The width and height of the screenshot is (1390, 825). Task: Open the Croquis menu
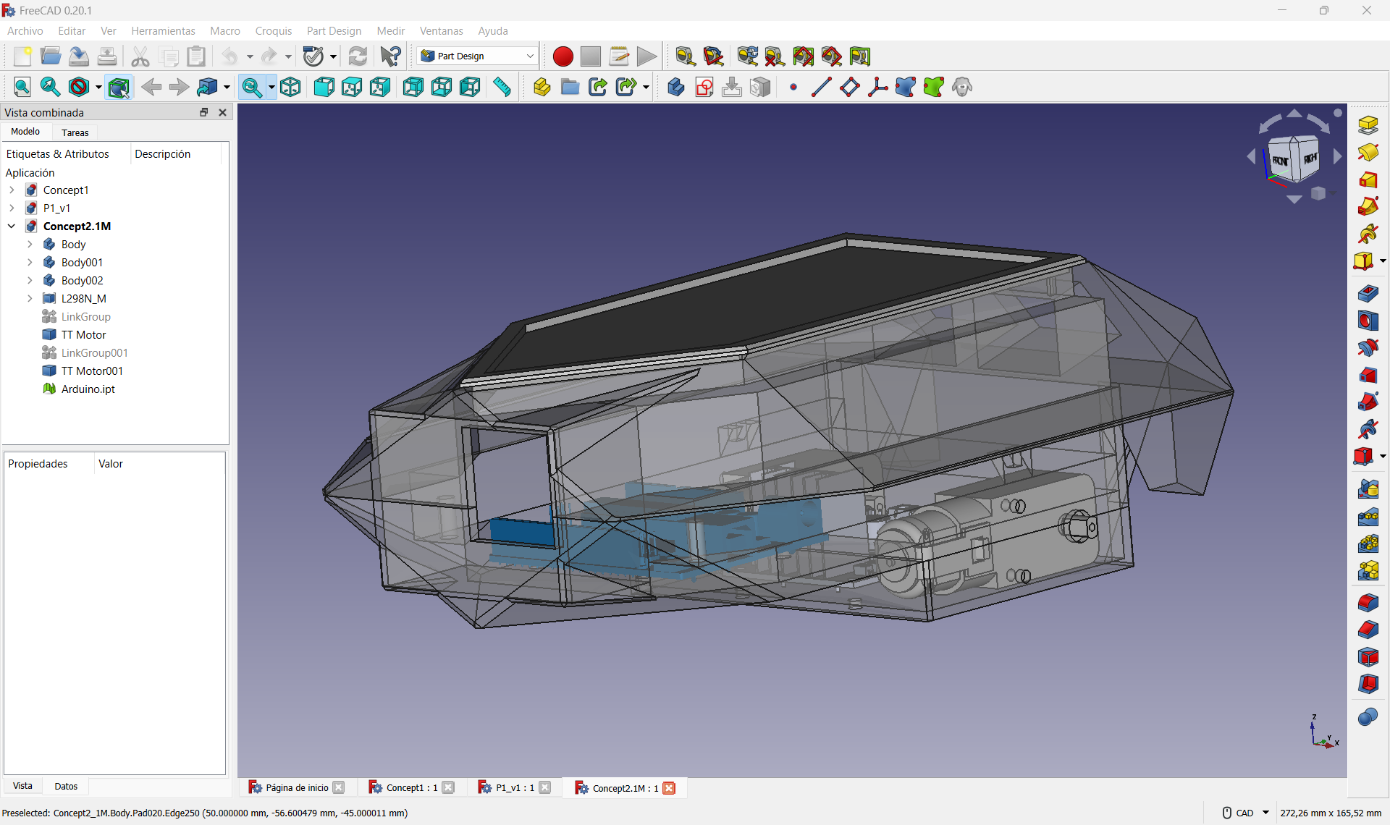pyautogui.click(x=274, y=31)
